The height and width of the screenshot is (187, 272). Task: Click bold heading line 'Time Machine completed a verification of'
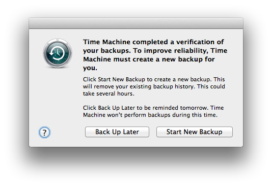pyautogui.click(x=153, y=42)
